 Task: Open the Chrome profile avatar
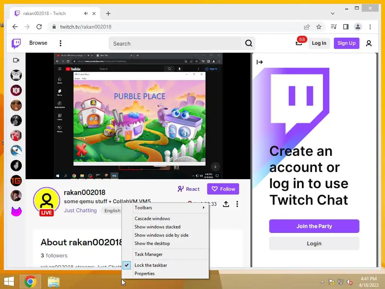(358, 27)
